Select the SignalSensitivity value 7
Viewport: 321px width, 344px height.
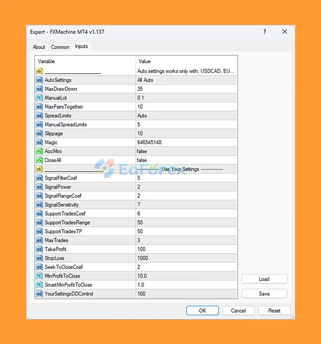[186, 205]
